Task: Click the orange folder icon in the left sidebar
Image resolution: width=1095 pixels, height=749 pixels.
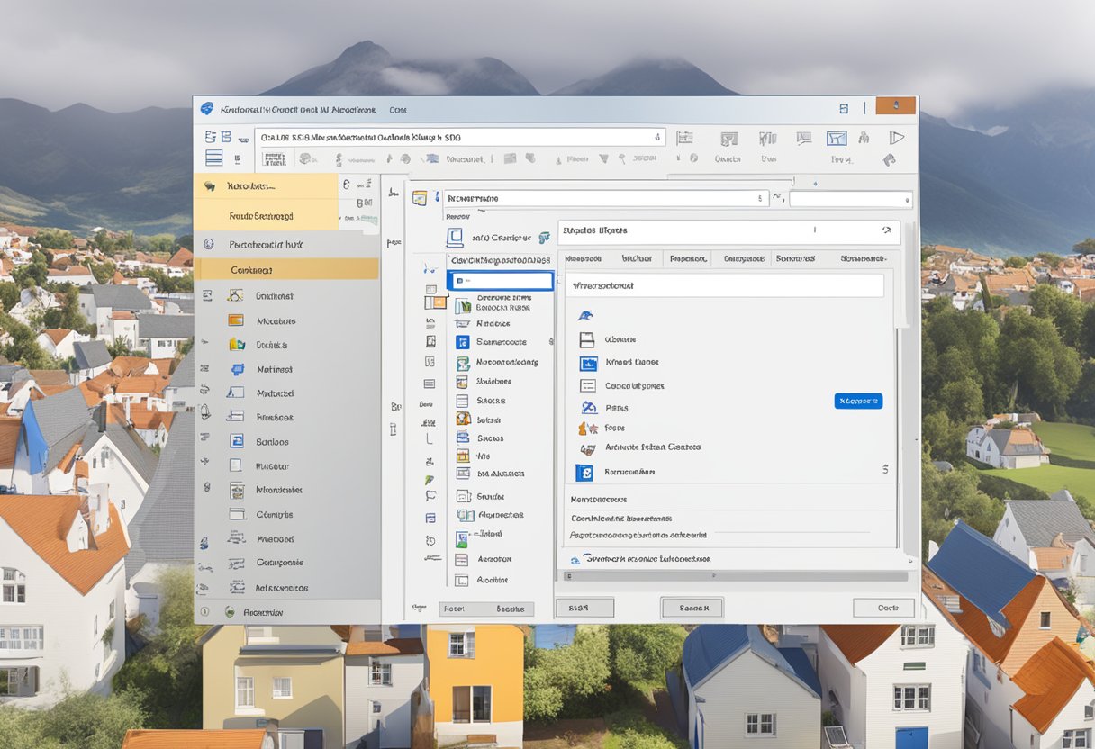Action: click(x=238, y=320)
